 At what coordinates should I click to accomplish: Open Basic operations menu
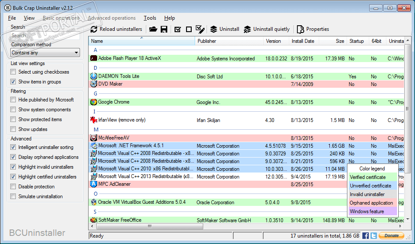[61, 18]
